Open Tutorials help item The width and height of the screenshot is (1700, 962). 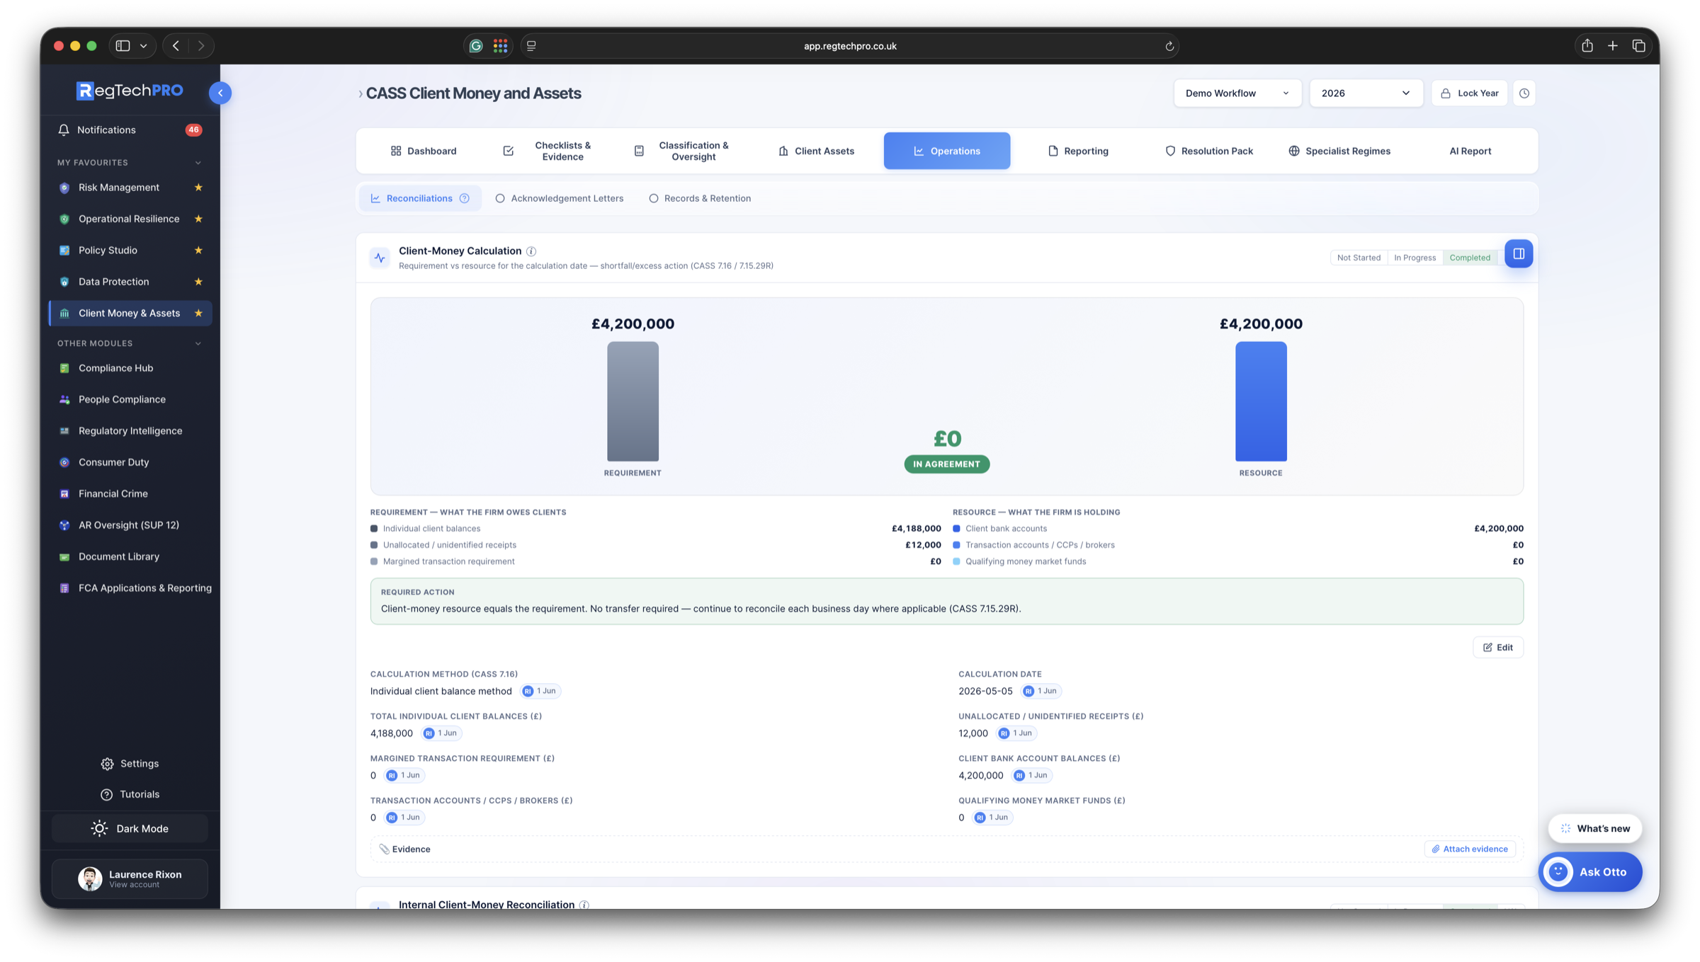[130, 794]
